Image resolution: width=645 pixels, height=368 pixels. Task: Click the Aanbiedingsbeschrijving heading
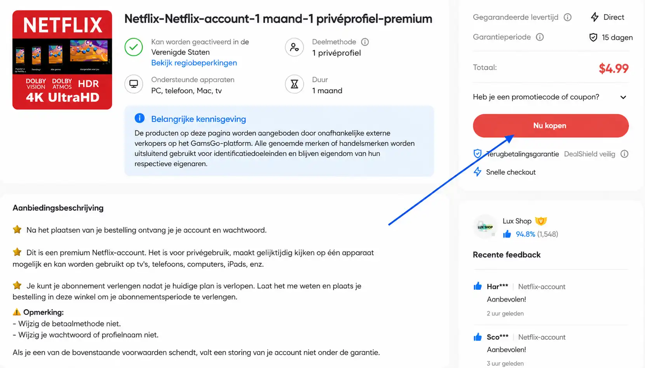click(58, 208)
